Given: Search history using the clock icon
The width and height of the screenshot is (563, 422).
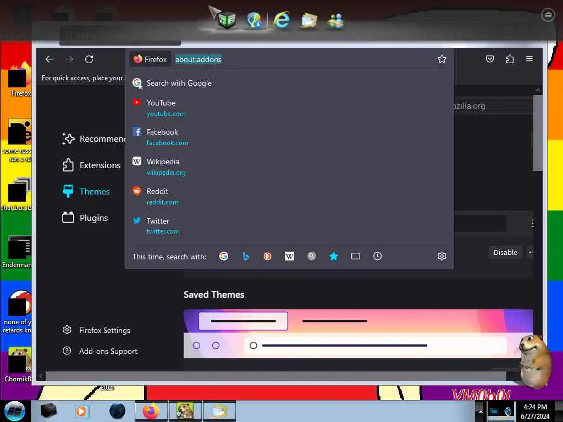Looking at the screenshot, I should [377, 256].
